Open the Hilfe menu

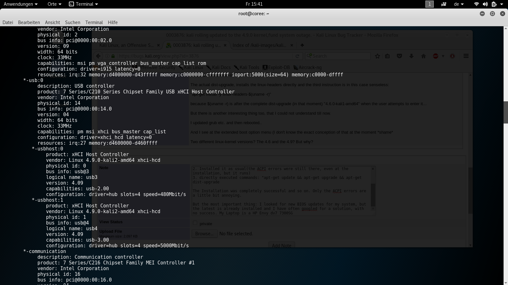click(113, 22)
